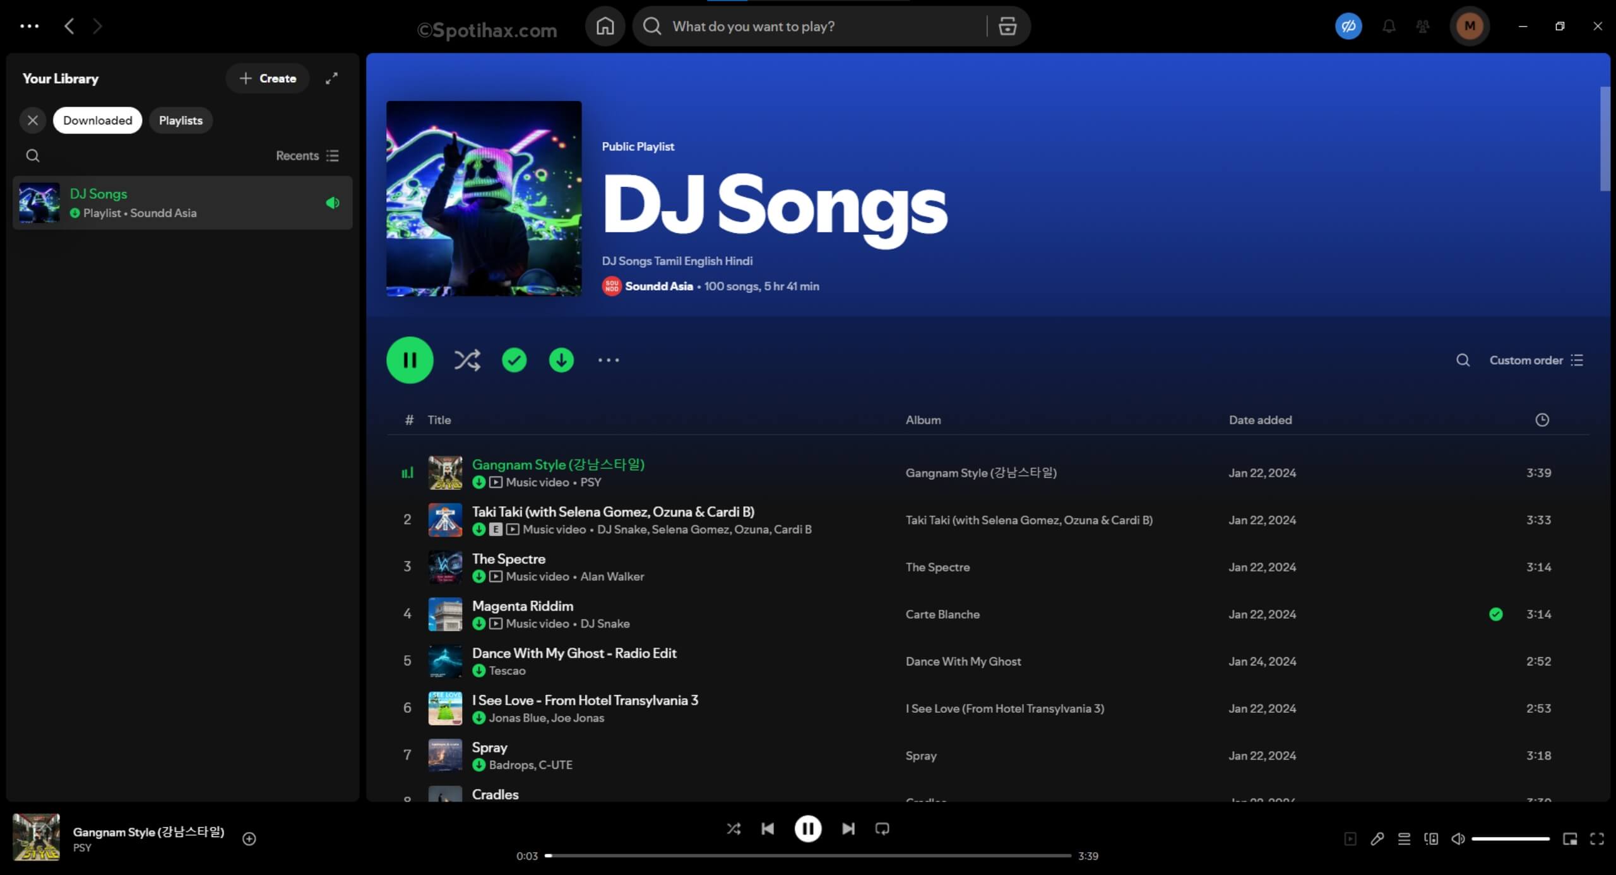Open the Custom order dropdown
Image resolution: width=1616 pixels, height=875 pixels.
coord(1536,360)
